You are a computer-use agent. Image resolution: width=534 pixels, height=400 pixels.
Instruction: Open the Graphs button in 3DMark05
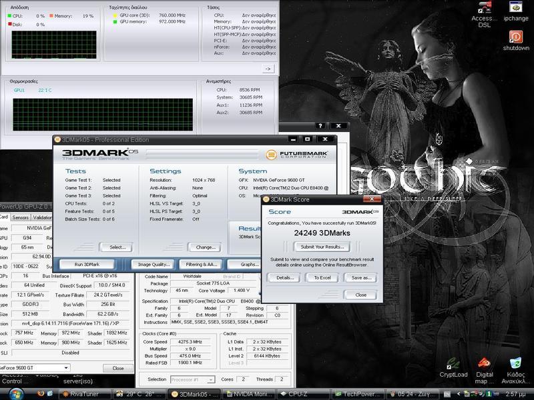click(x=244, y=264)
